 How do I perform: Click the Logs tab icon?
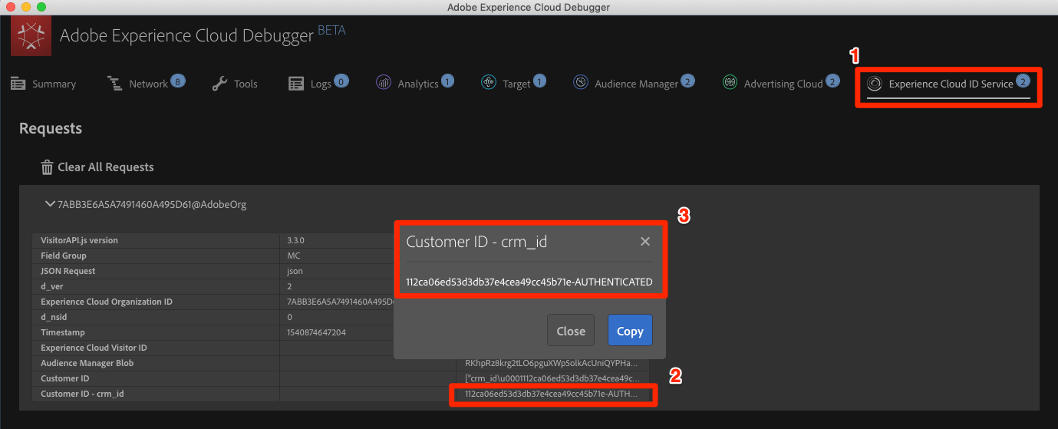[x=296, y=84]
